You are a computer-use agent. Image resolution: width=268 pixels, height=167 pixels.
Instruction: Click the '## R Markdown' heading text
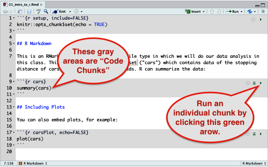[x=34, y=44]
